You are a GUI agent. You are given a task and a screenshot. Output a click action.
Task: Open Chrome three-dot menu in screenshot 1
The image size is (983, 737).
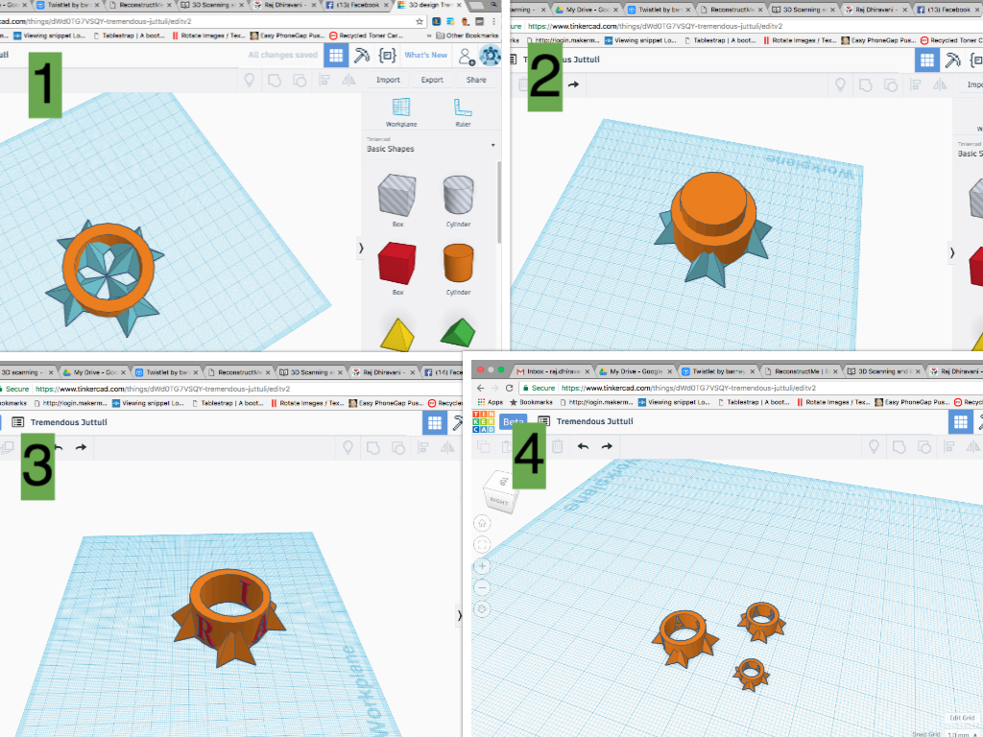pos(493,21)
